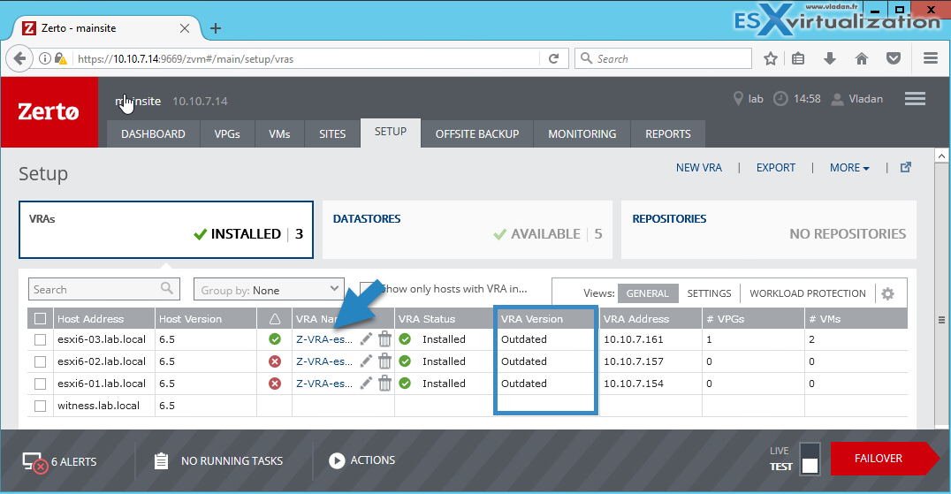Bookmark this page with the star icon

coord(771,59)
